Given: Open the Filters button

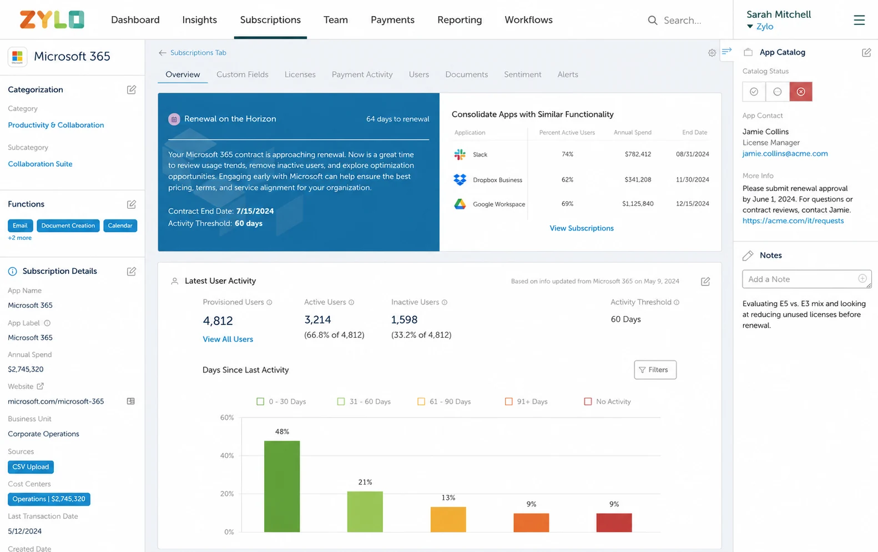Looking at the screenshot, I should pyautogui.click(x=655, y=370).
